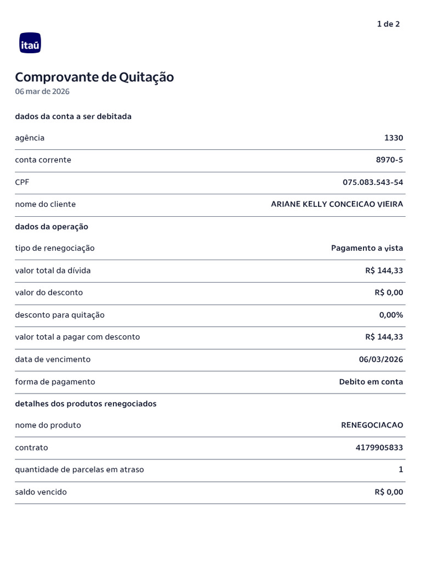Select quantidade de parcelas em atraso value
Viewport: 421px width, 562px height.
(x=401, y=470)
